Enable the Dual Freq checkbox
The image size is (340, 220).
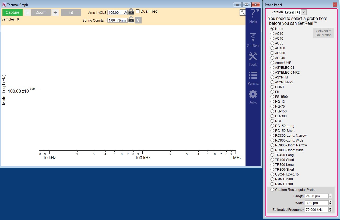tap(138, 11)
